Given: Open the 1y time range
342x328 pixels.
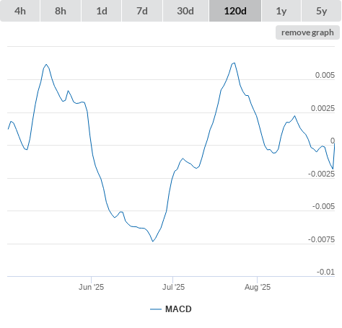Looking at the screenshot, I should point(281,11).
